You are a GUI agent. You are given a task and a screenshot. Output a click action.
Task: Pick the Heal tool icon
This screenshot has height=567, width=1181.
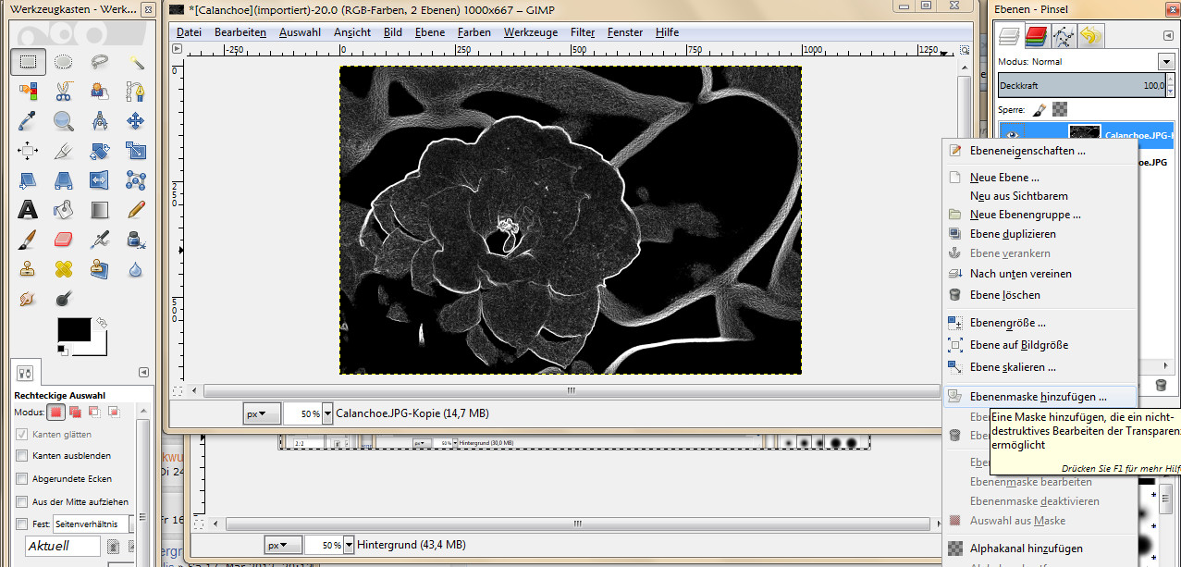64,269
